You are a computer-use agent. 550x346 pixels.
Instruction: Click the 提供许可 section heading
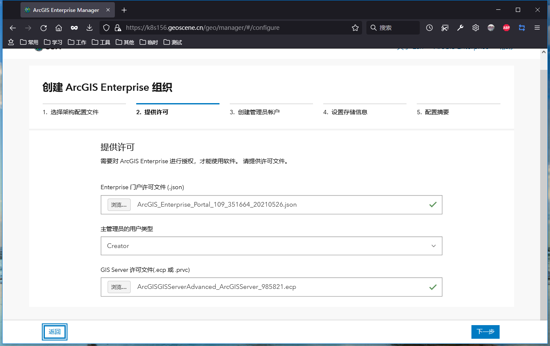[x=117, y=147]
